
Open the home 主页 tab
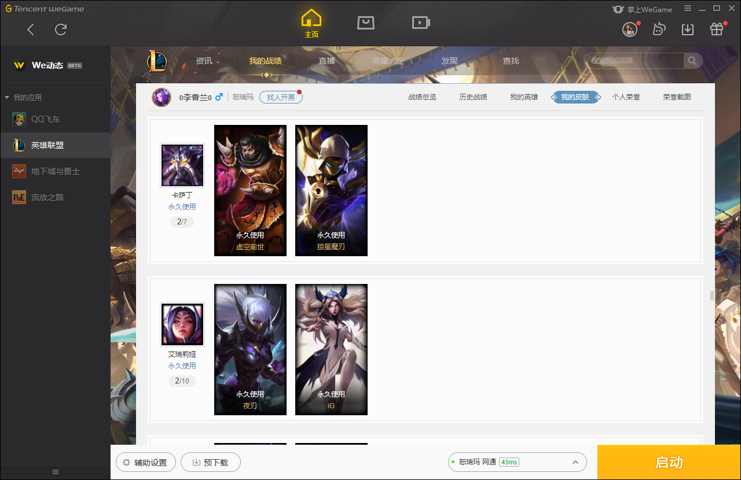pyautogui.click(x=311, y=24)
